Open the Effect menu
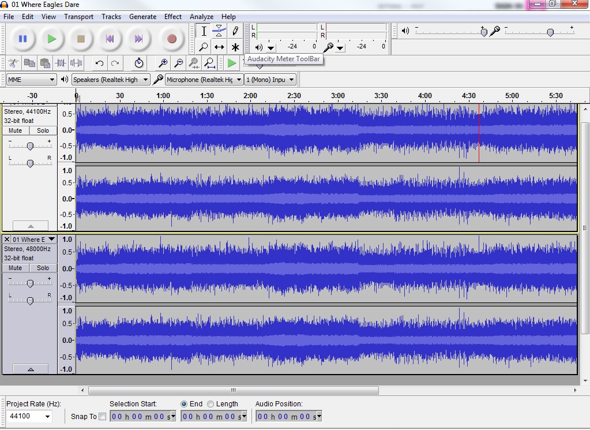 pyautogui.click(x=172, y=17)
